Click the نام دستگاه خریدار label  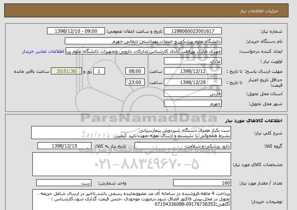(264, 41)
